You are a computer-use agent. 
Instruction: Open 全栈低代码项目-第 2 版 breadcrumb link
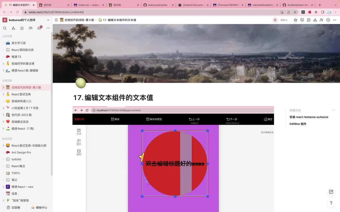77,20
